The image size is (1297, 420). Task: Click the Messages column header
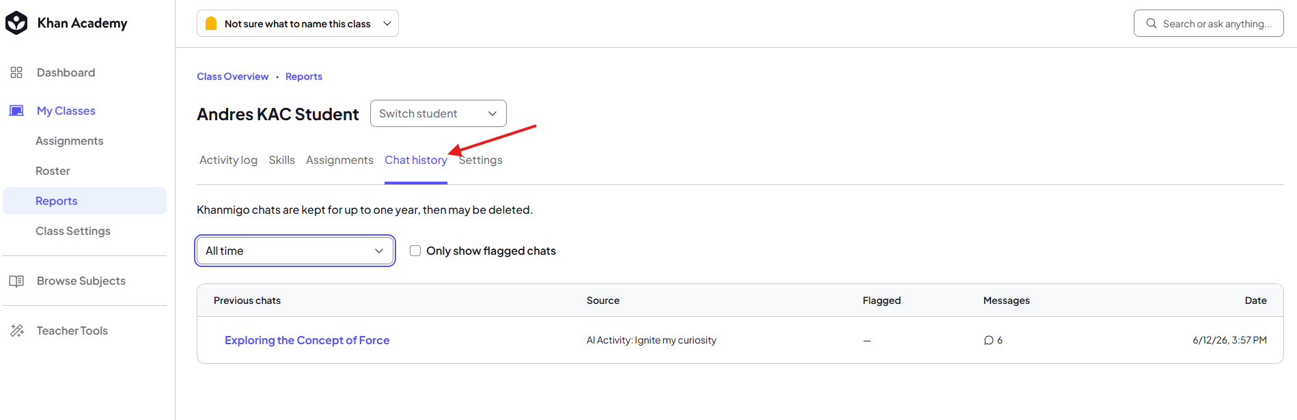(1007, 300)
